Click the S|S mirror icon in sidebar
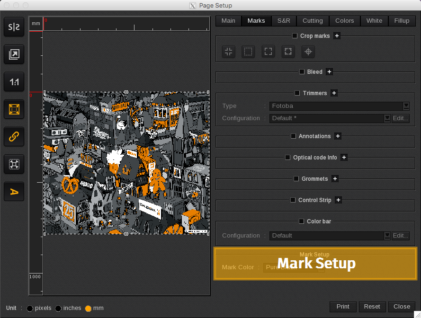The height and width of the screenshot is (318, 421). pos(14,27)
